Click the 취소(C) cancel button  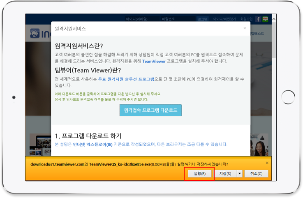coord(256,174)
